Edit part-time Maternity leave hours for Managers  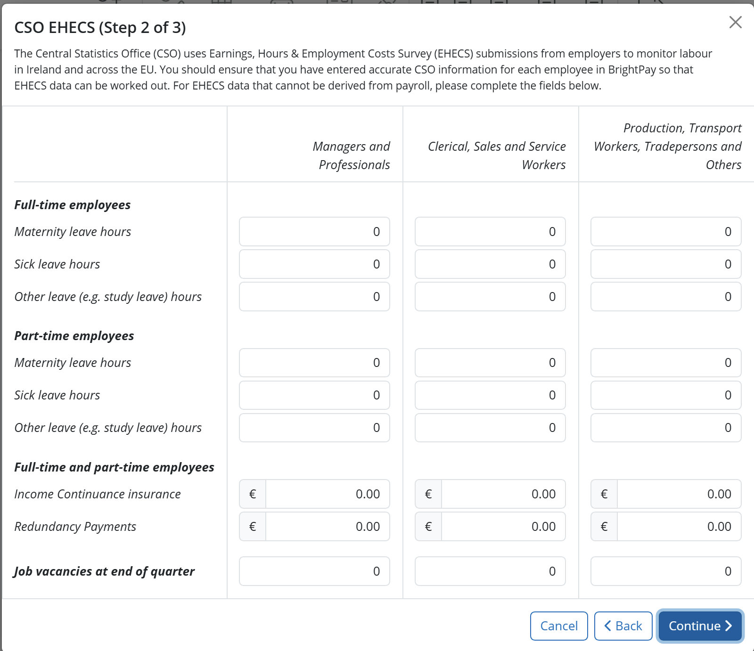point(314,362)
